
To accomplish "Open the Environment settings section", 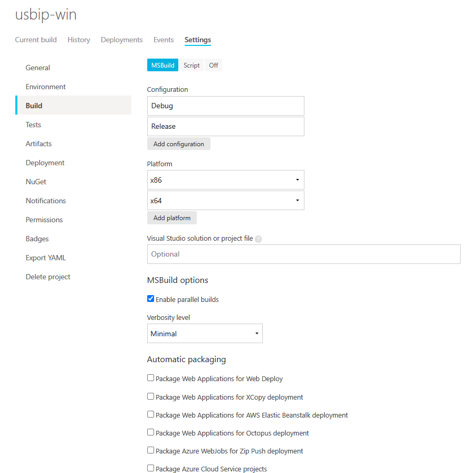I will point(45,86).
